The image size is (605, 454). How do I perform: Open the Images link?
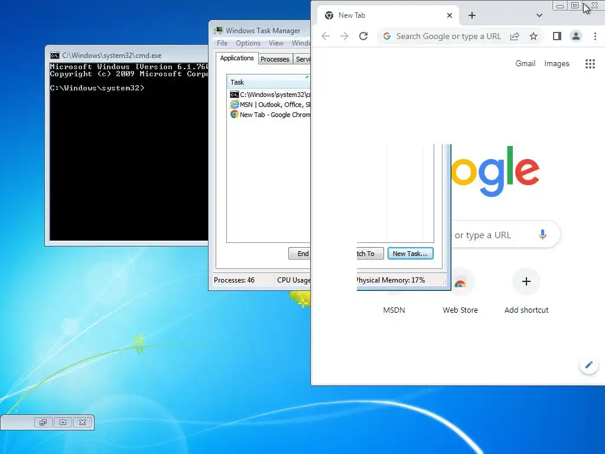(557, 64)
